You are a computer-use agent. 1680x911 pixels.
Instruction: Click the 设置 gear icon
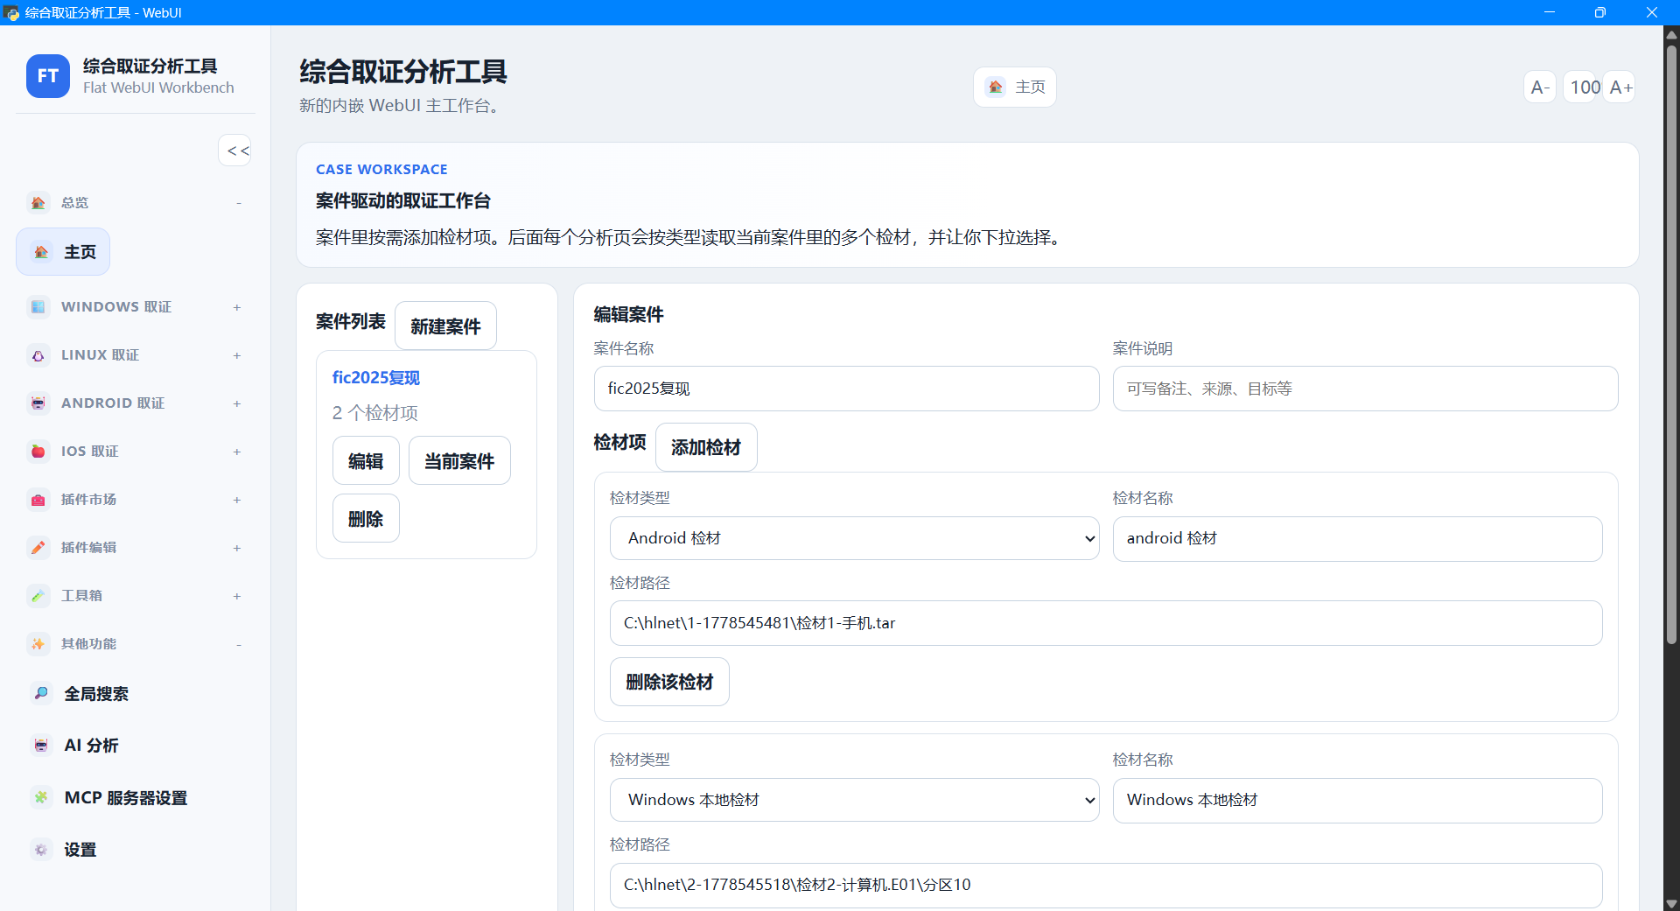41,850
